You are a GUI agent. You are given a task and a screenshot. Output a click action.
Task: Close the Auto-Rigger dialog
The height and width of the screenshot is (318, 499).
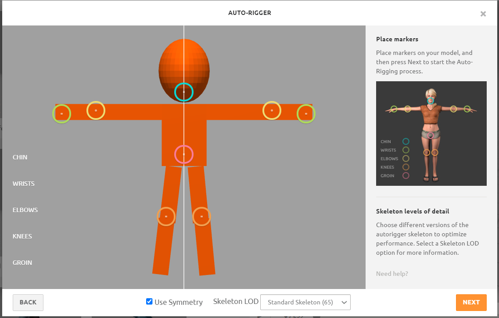[483, 14]
